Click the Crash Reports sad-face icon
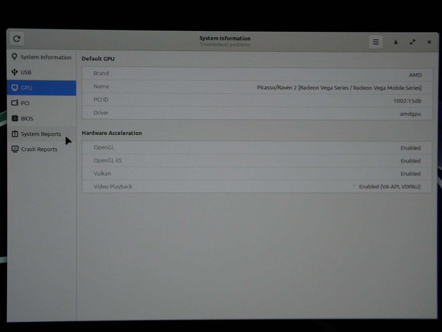Image resolution: width=442 pixels, height=332 pixels. point(15,149)
